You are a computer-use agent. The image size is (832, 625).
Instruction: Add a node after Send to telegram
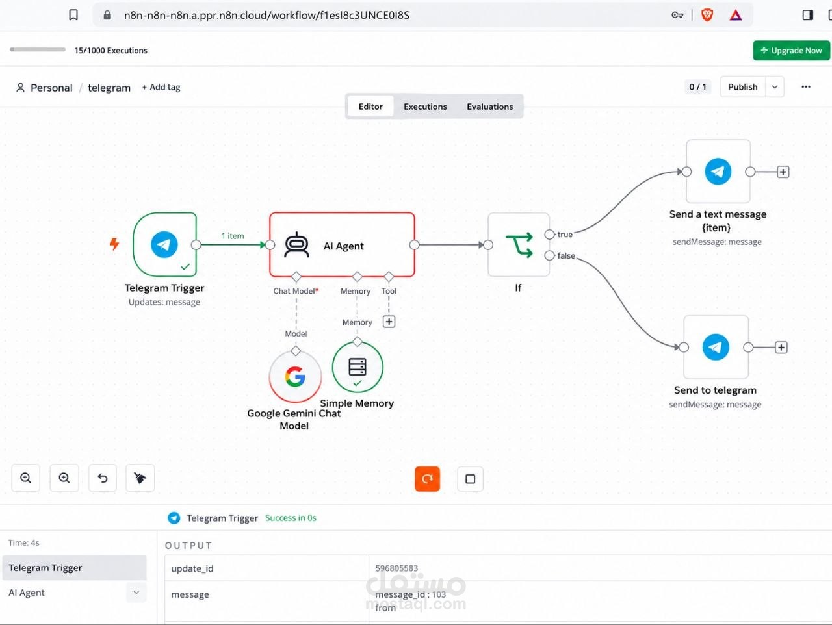[x=781, y=348]
